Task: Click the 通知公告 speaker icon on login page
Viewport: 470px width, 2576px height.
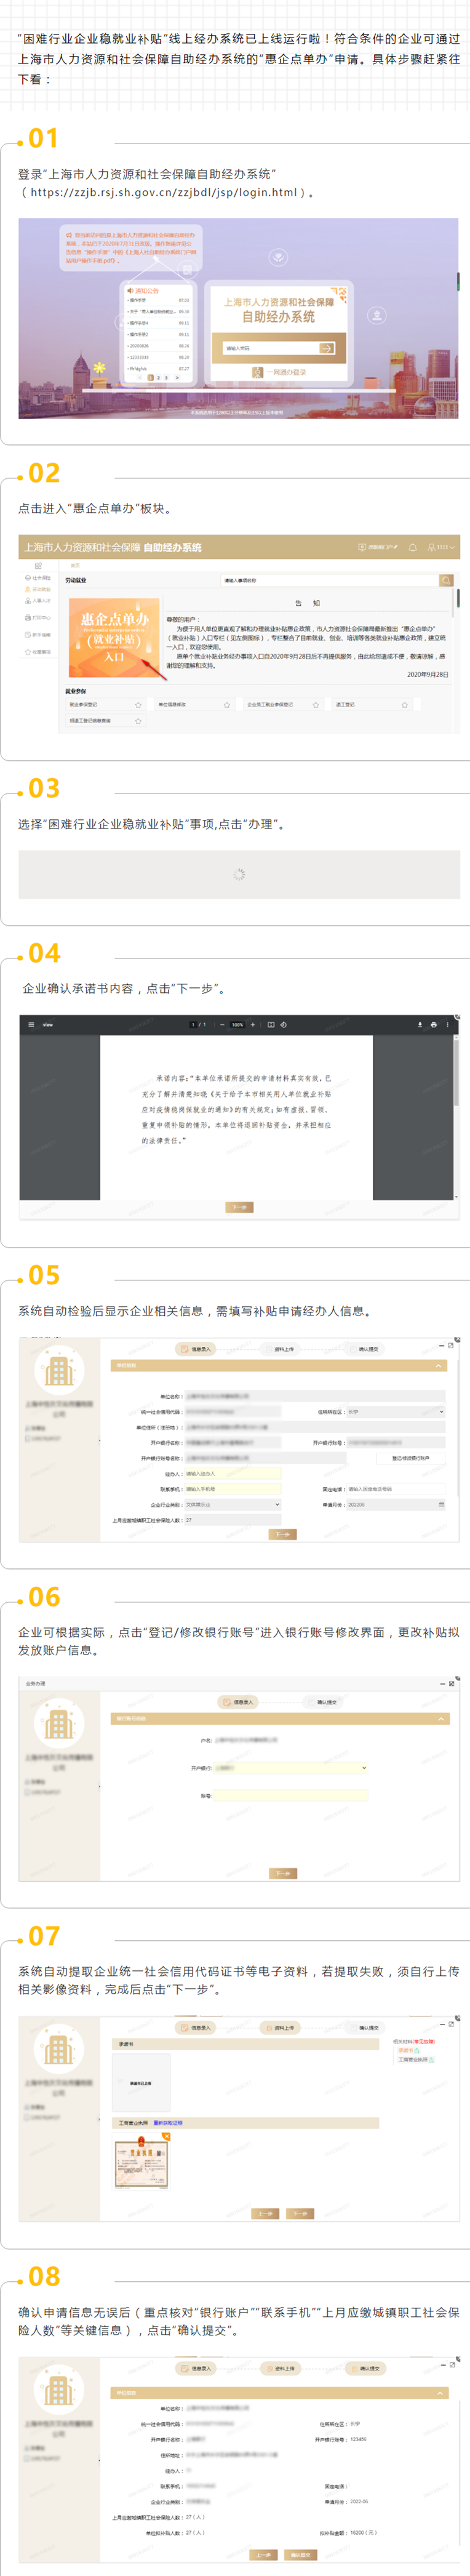Action: coord(130,291)
